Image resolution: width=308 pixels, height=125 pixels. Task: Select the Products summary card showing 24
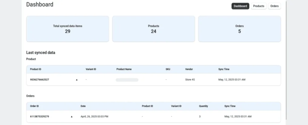click(153, 29)
